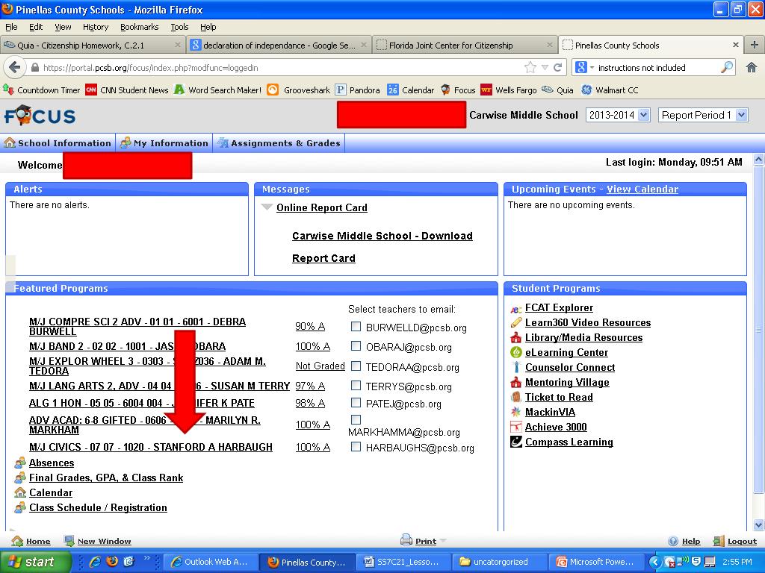Open the Absences link
The height and width of the screenshot is (573, 765).
[x=52, y=463]
